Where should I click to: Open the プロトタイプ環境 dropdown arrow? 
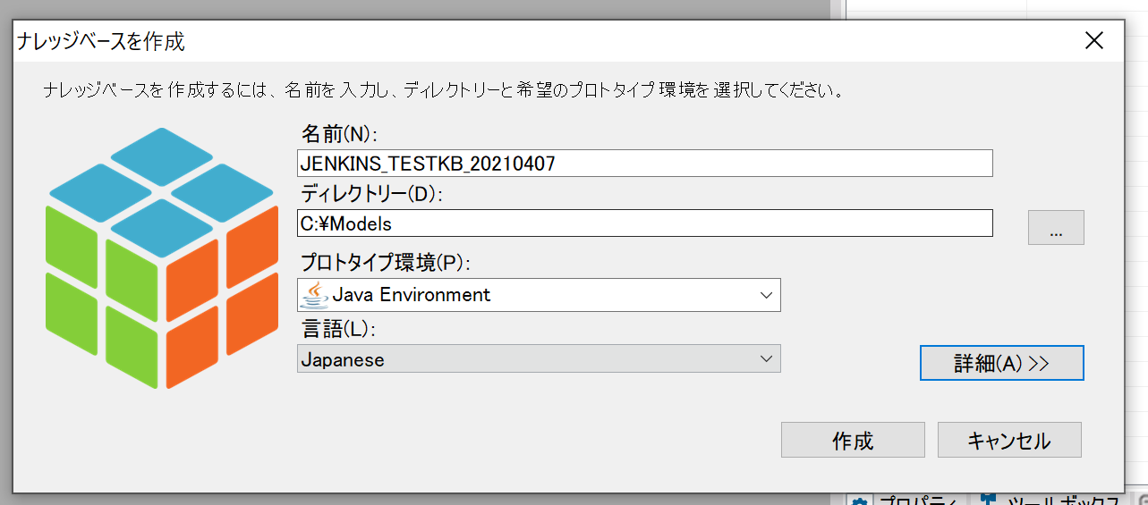click(x=766, y=295)
